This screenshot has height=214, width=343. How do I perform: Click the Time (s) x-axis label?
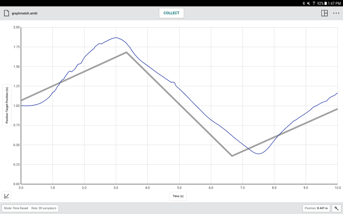pos(178,196)
